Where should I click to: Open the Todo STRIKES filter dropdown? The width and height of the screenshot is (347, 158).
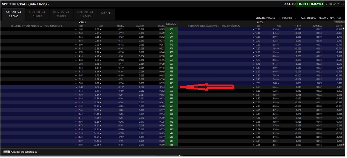(x=309, y=18)
